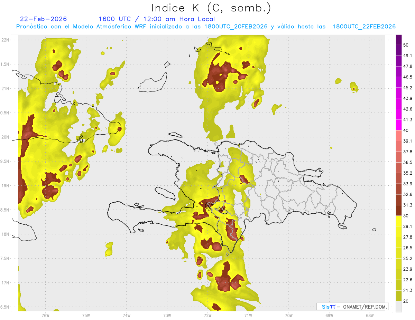Click the '50' value on the color scale
The width and height of the screenshot is (415, 320).
click(406, 45)
